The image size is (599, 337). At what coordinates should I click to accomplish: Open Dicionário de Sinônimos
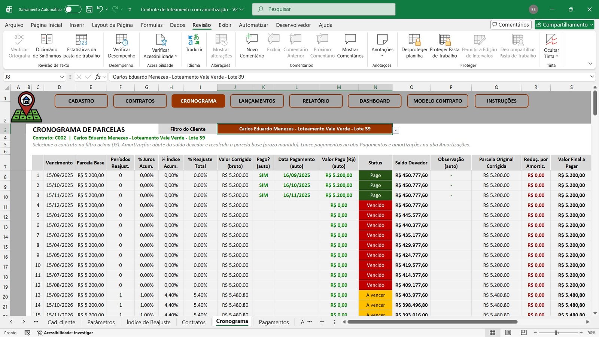(46, 46)
